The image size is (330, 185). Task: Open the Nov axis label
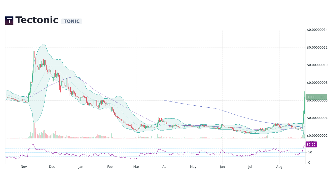(24, 166)
